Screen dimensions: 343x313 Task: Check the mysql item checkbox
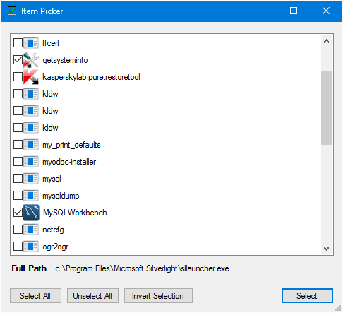click(18, 179)
